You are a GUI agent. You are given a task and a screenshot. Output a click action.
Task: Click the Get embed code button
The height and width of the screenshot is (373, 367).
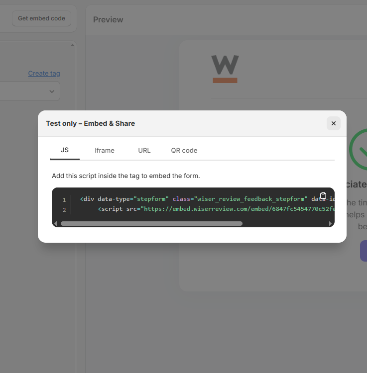(41, 18)
